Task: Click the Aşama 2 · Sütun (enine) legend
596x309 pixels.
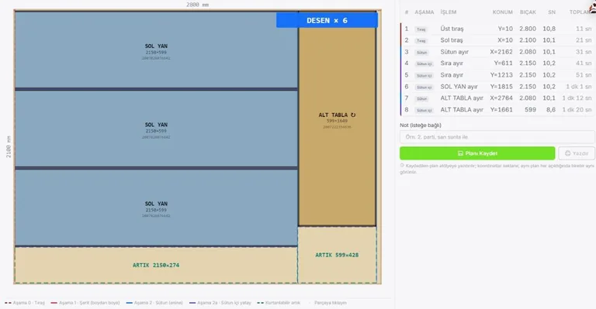Action: tap(154, 303)
